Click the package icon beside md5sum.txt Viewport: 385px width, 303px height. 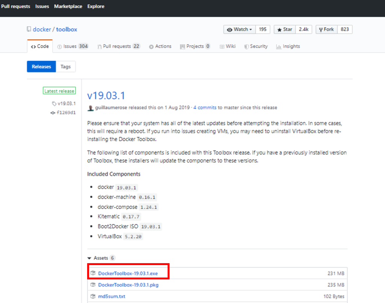[x=92, y=296]
